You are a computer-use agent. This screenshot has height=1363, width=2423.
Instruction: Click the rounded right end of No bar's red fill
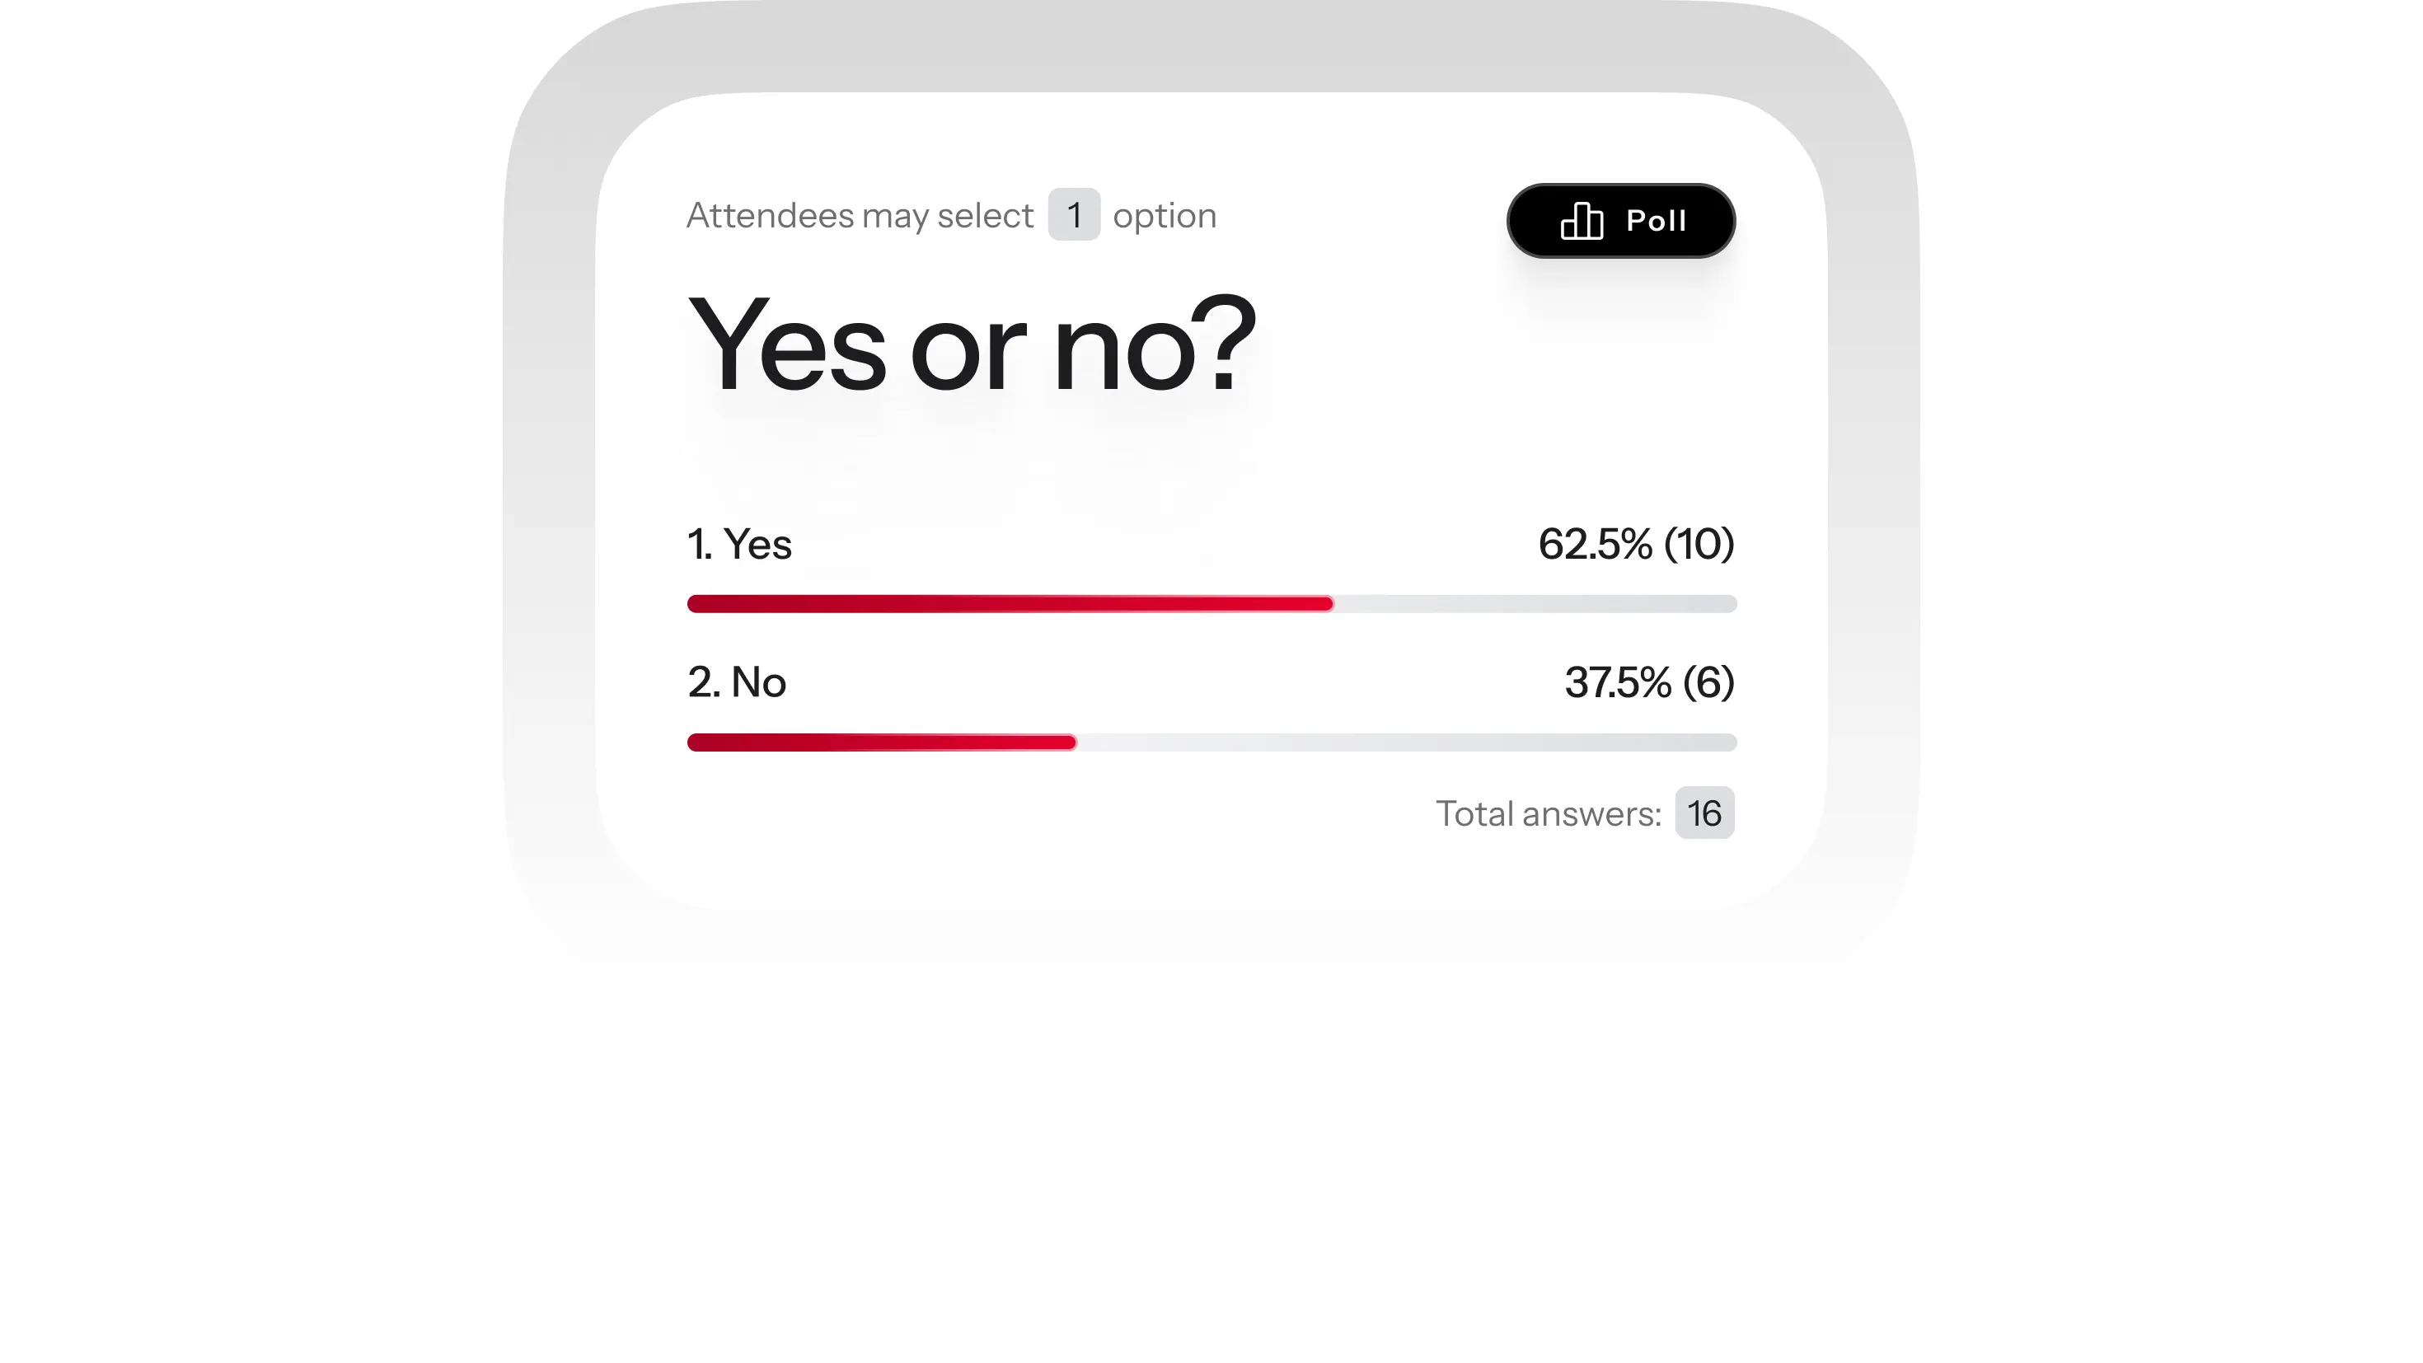pyautogui.click(x=1070, y=742)
